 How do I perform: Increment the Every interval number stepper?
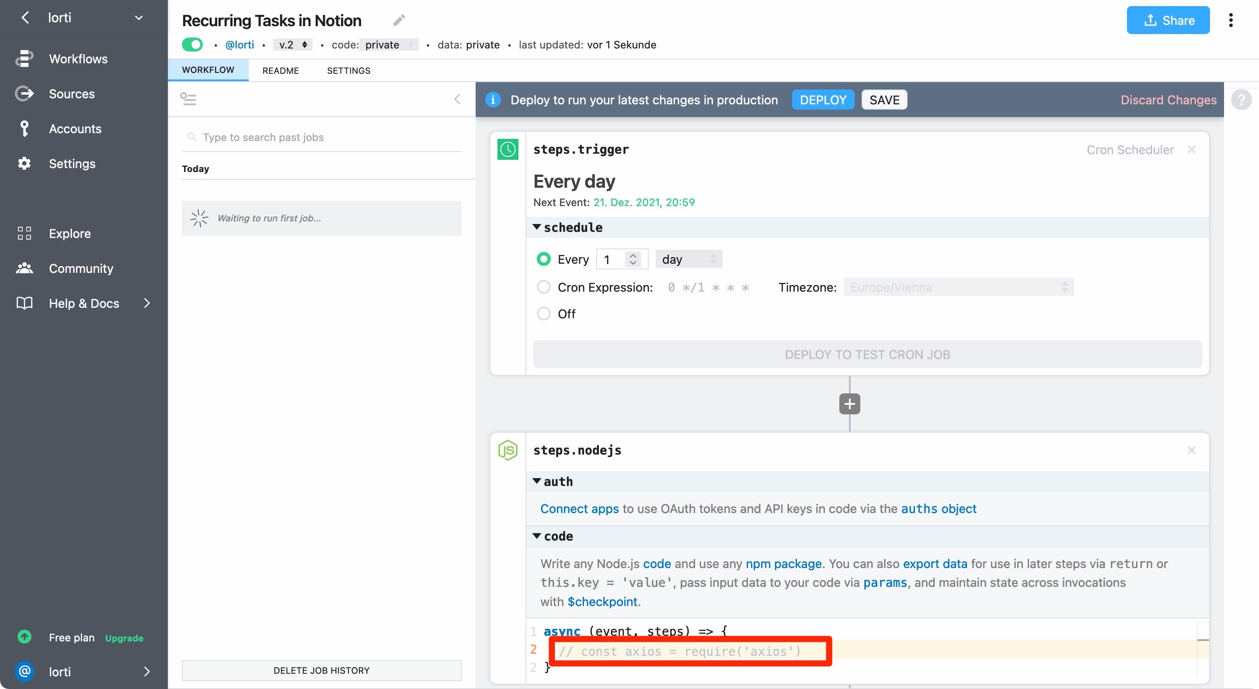click(x=633, y=255)
